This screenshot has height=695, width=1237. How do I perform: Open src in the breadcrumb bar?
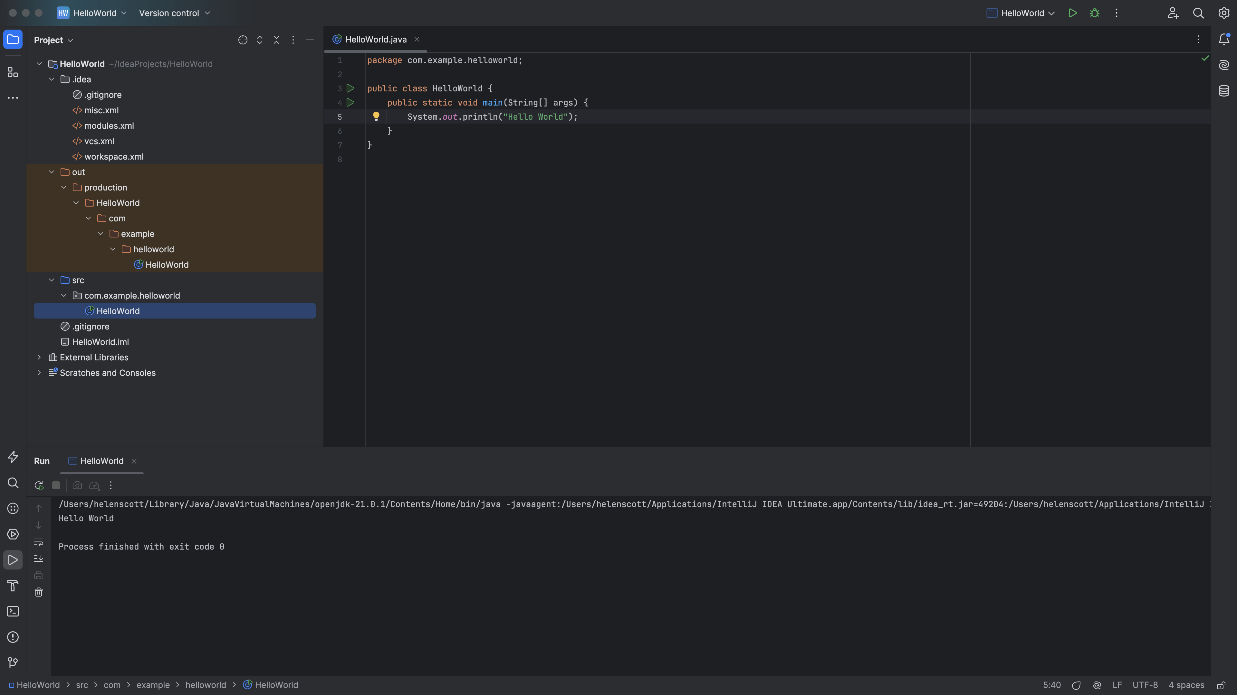82,685
